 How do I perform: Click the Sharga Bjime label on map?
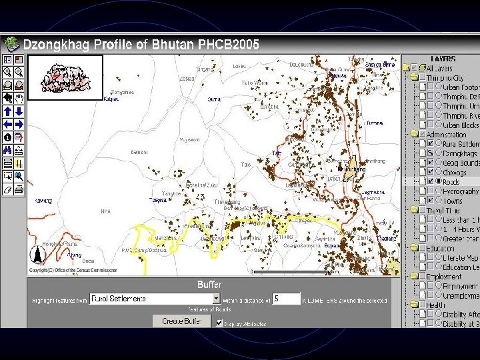click(x=380, y=65)
